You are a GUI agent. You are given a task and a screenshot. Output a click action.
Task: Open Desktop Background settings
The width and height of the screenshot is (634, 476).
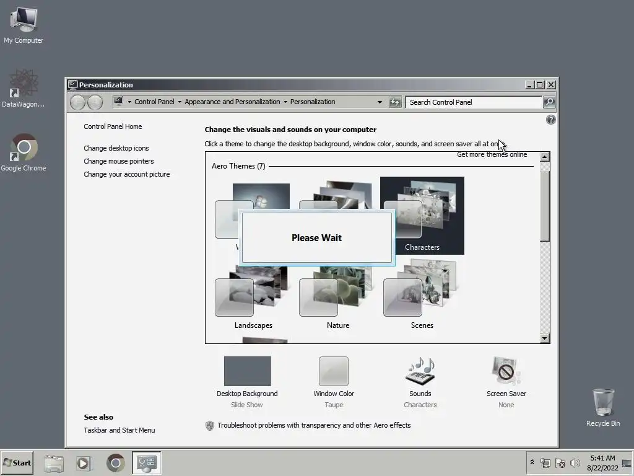point(247,382)
